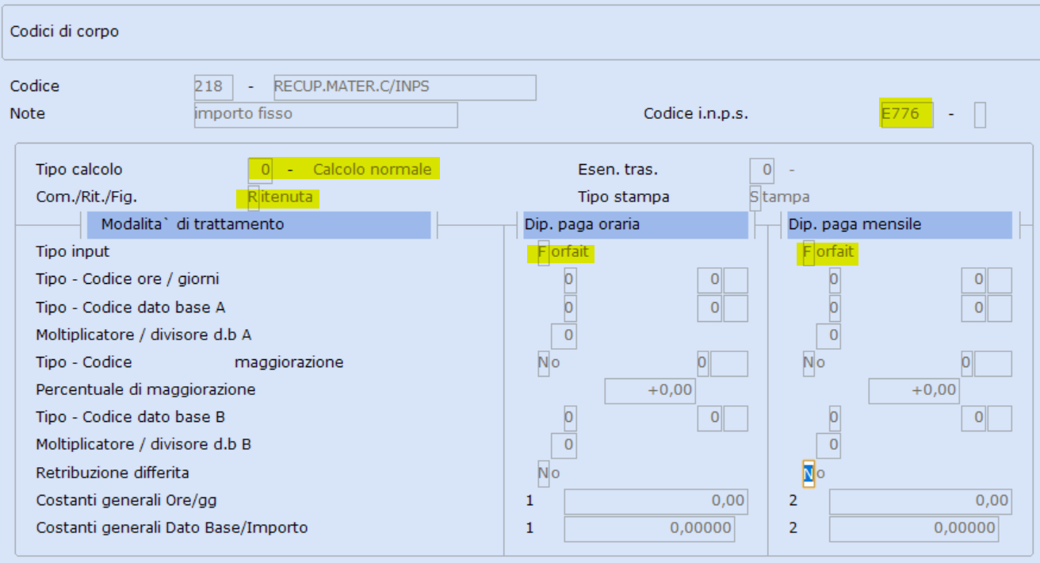The image size is (1040, 563).
Task: Click Costanti generali Ore/gg field 1 showing 0,00
Action: (x=656, y=501)
